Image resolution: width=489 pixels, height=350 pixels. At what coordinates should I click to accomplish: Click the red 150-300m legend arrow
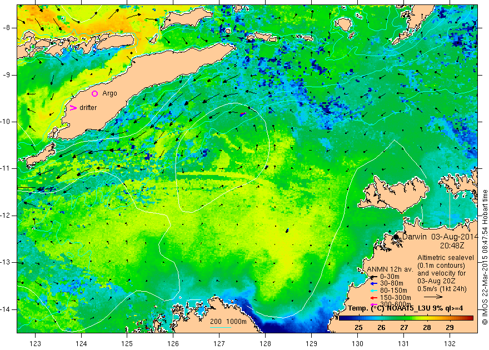[x=373, y=298]
